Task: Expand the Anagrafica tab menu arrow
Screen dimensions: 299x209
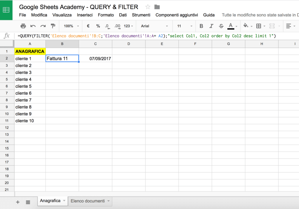Action: 64,201
